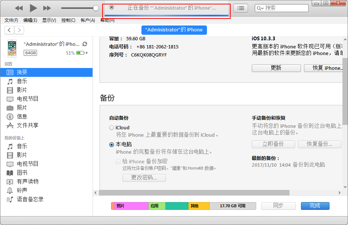Open the 帮助(H) menu

click(107, 20)
